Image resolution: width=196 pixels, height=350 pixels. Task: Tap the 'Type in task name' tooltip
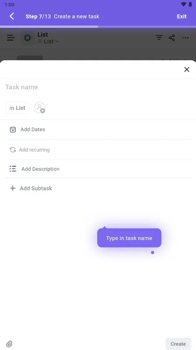pos(129,238)
